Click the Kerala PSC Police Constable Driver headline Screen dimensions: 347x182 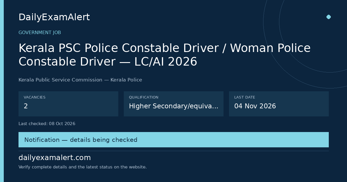click(165, 55)
